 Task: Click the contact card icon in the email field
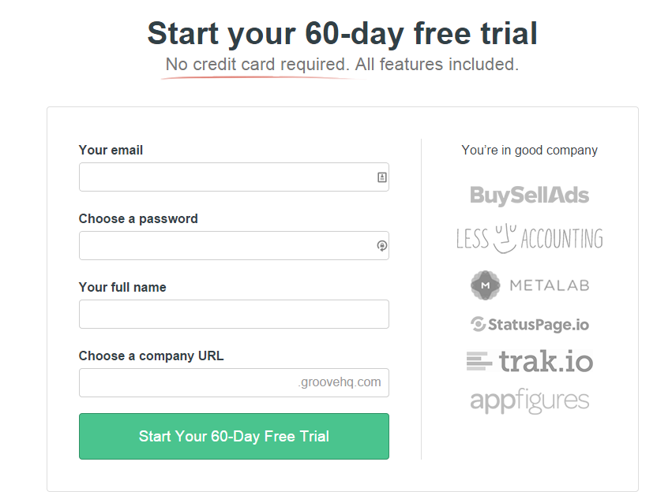pos(381,177)
